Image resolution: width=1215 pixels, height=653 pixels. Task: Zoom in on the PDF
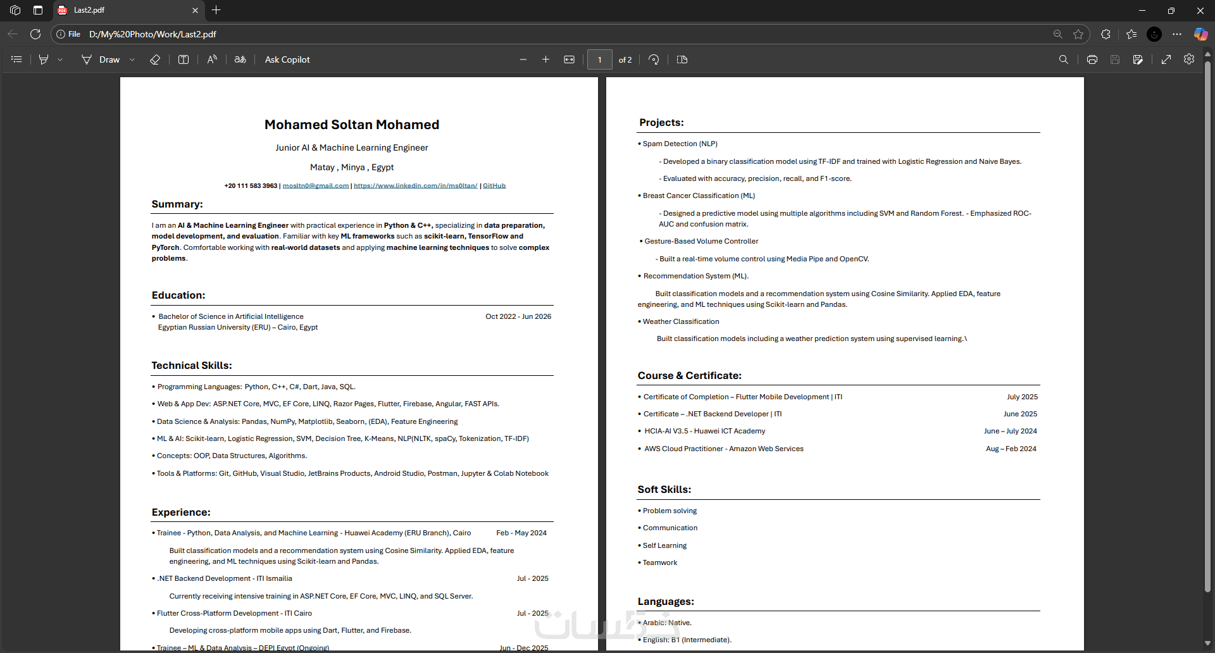coord(546,59)
